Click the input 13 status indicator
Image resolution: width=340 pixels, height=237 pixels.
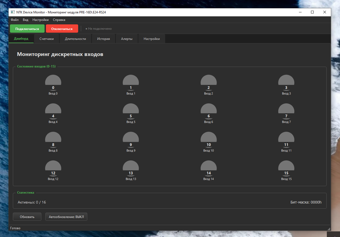pyautogui.click(x=131, y=168)
